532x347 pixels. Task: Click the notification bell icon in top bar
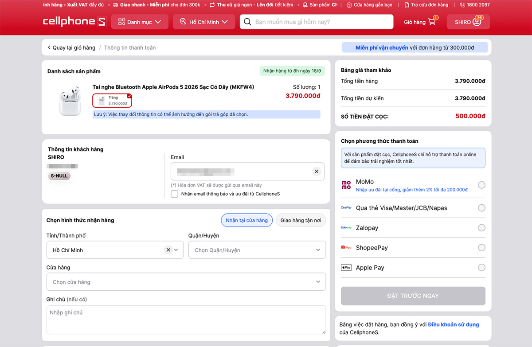pyautogui.click(x=305, y=5)
